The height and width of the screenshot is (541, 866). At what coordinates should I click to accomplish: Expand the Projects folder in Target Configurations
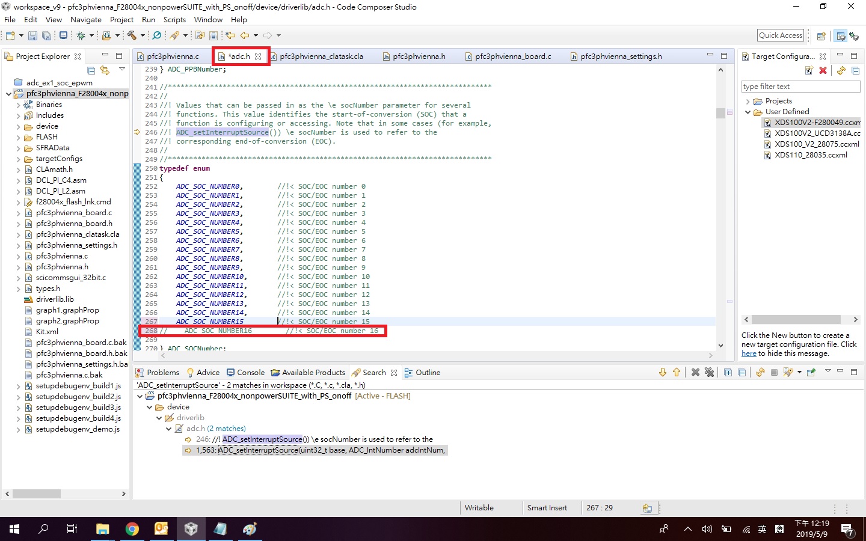pyautogui.click(x=748, y=102)
